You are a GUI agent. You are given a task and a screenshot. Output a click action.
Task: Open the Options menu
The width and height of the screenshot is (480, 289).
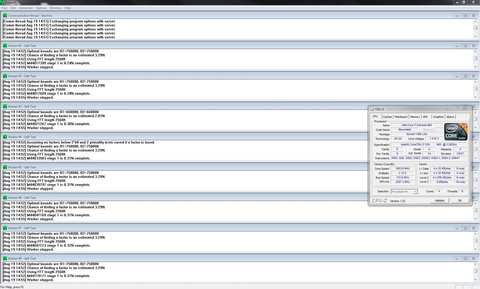coord(41,8)
